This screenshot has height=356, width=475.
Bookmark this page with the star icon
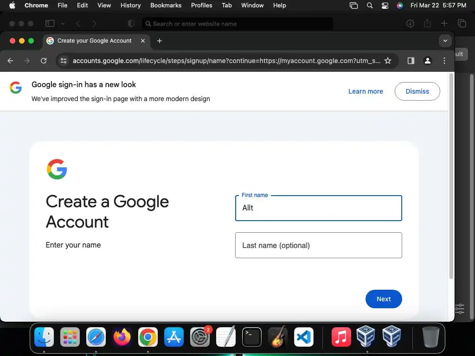(388, 61)
